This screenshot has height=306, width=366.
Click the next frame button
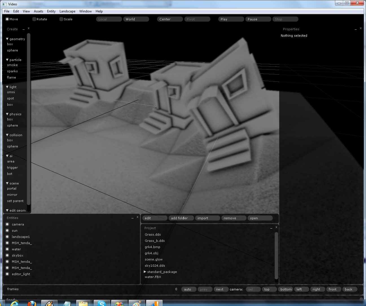point(221,289)
